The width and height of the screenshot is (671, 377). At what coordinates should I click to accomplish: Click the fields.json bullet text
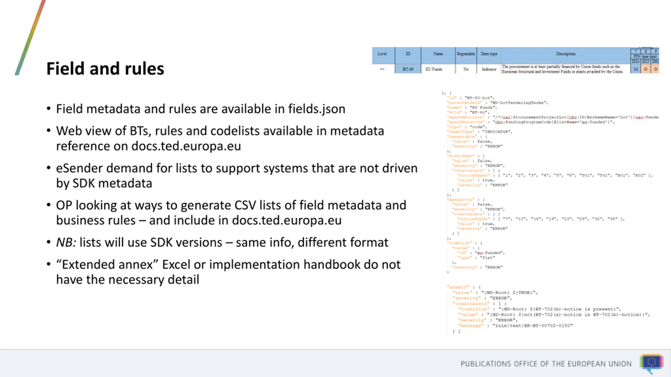(201, 109)
